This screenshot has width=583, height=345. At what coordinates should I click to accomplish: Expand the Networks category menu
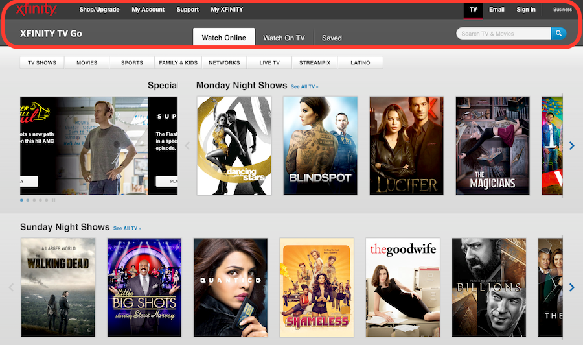click(224, 63)
